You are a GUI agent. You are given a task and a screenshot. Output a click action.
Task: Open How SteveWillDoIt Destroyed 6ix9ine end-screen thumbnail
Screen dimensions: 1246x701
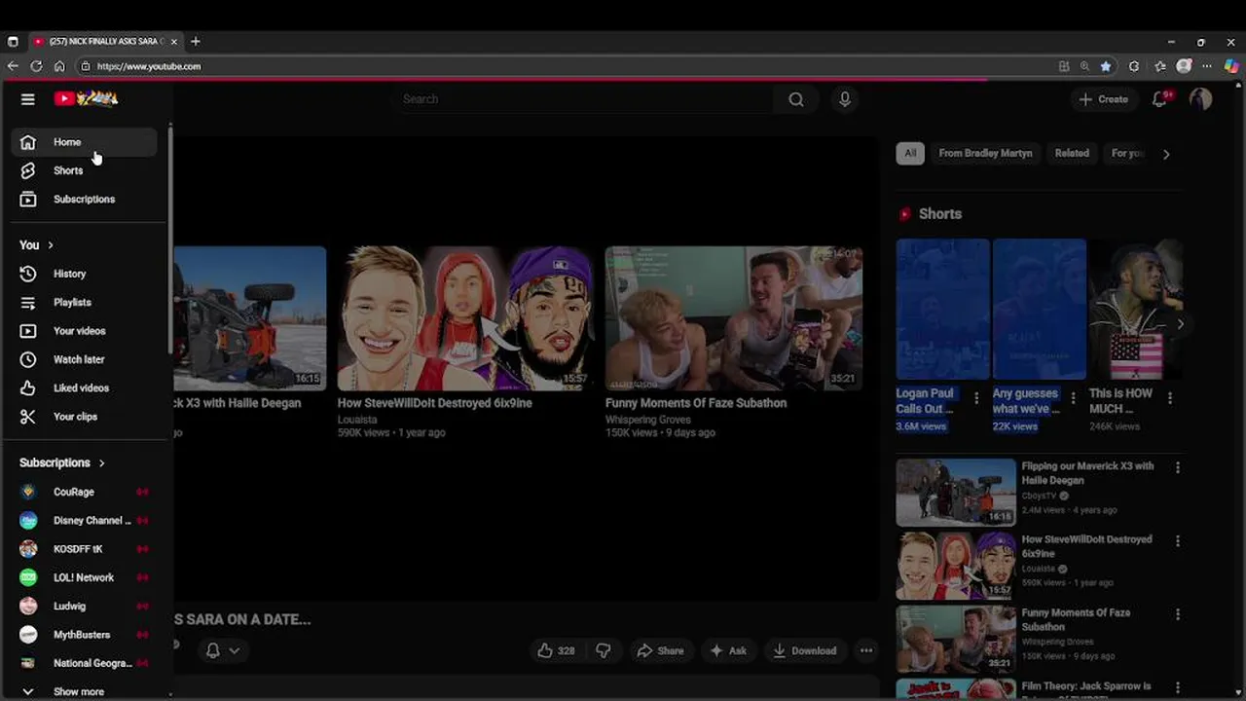point(465,318)
